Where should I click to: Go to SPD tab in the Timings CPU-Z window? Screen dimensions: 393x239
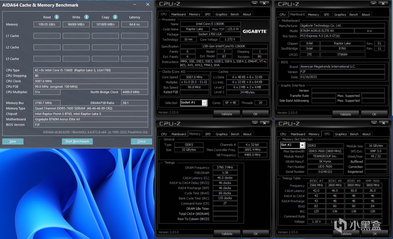pos(208,134)
